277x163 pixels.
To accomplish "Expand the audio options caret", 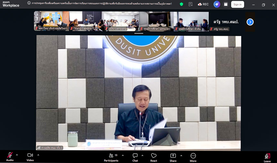I will [x=17, y=155].
